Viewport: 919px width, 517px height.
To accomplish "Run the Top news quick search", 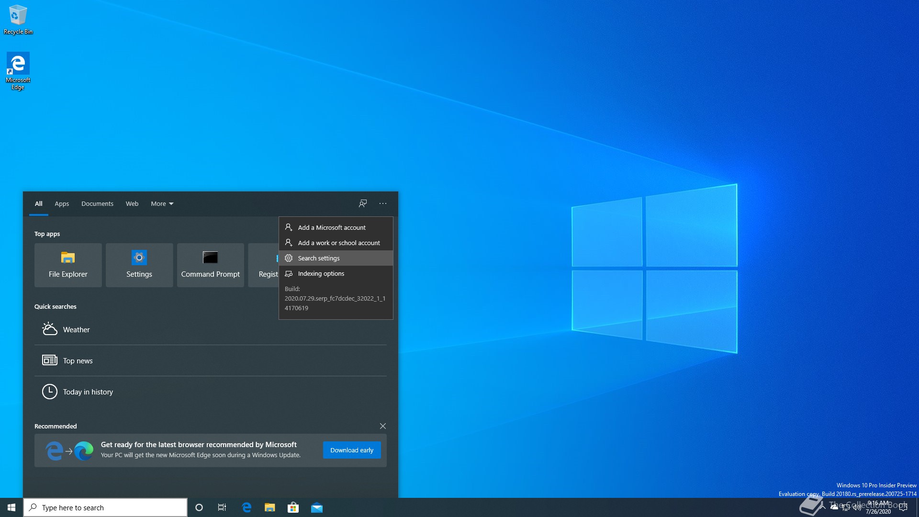I will [x=211, y=360].
